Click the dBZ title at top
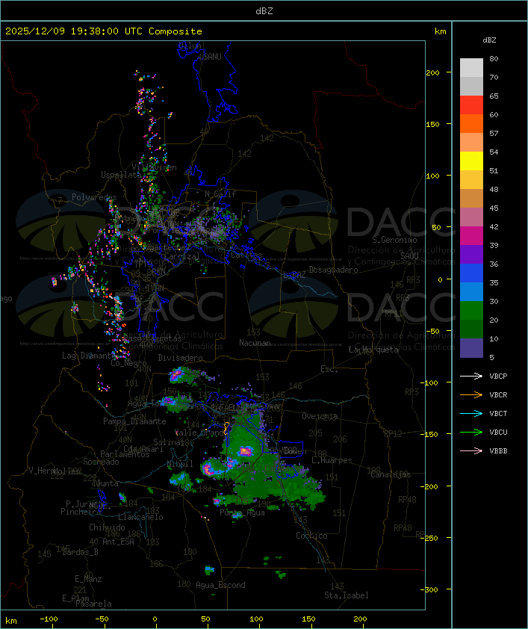The height and width of the screenshot is (629, 528). coord(264,11)
